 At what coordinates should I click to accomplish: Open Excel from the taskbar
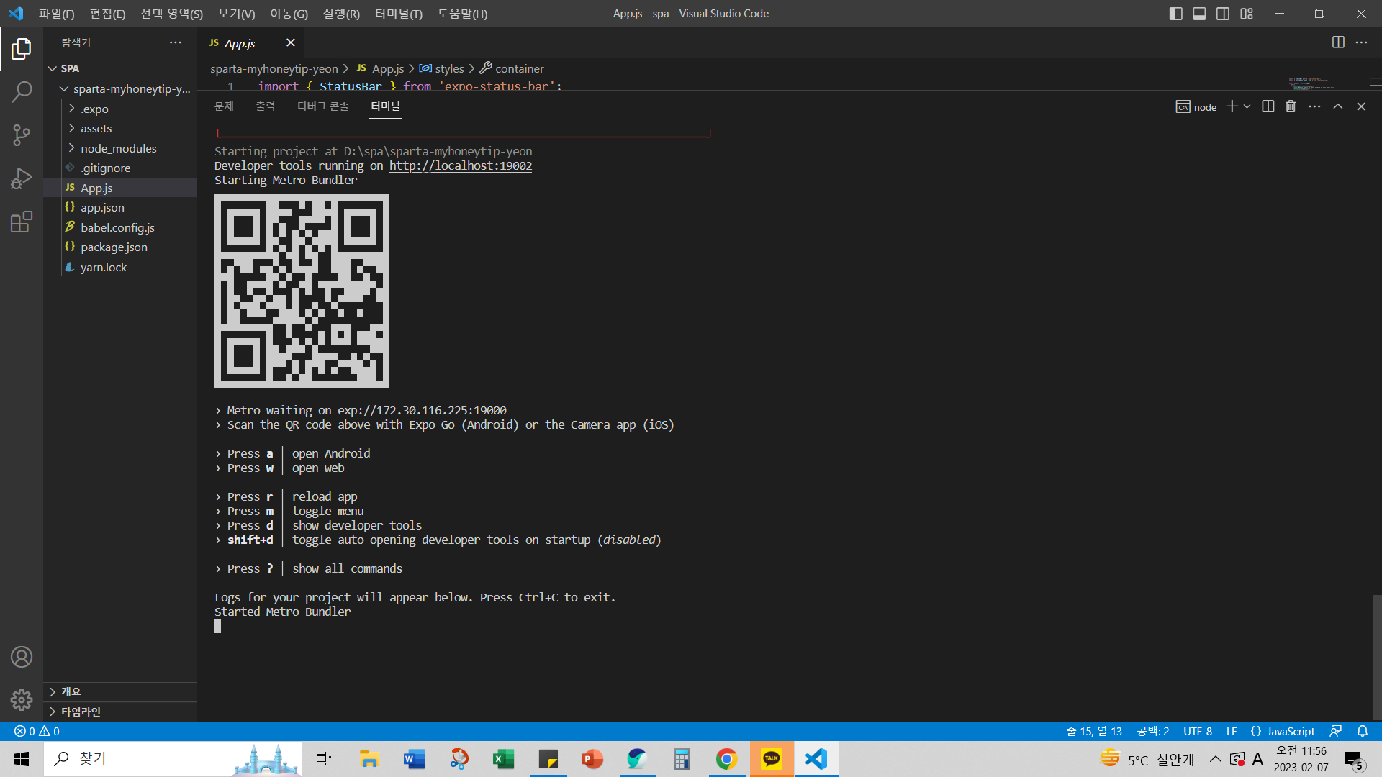click(x=503, y=759)
